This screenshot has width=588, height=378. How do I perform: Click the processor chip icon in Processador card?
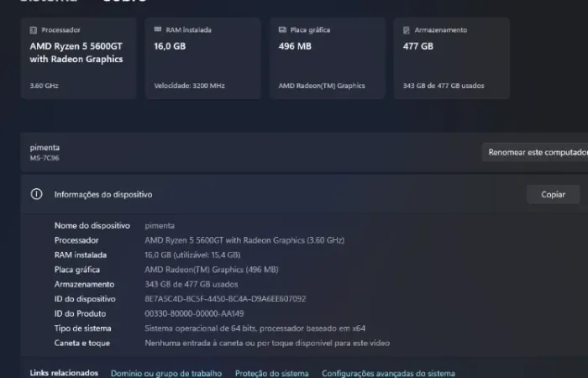34,30
